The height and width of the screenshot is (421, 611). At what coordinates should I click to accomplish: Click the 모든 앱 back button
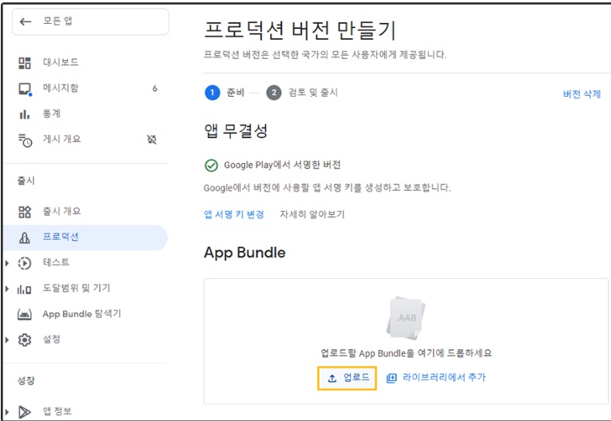tap(90, 22)
